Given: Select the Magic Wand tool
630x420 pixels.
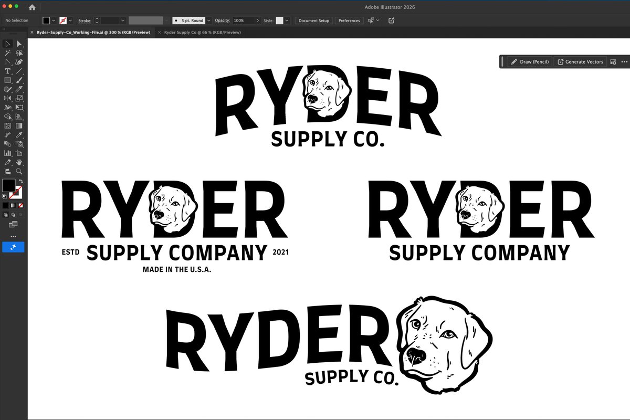Looking at the screenshot, I should 7,54.
